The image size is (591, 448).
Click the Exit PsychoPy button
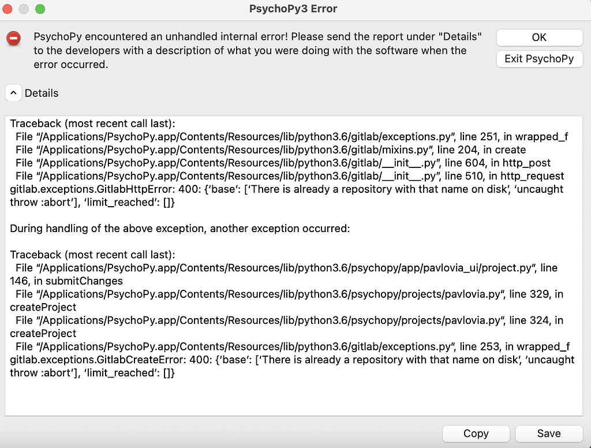539,59
